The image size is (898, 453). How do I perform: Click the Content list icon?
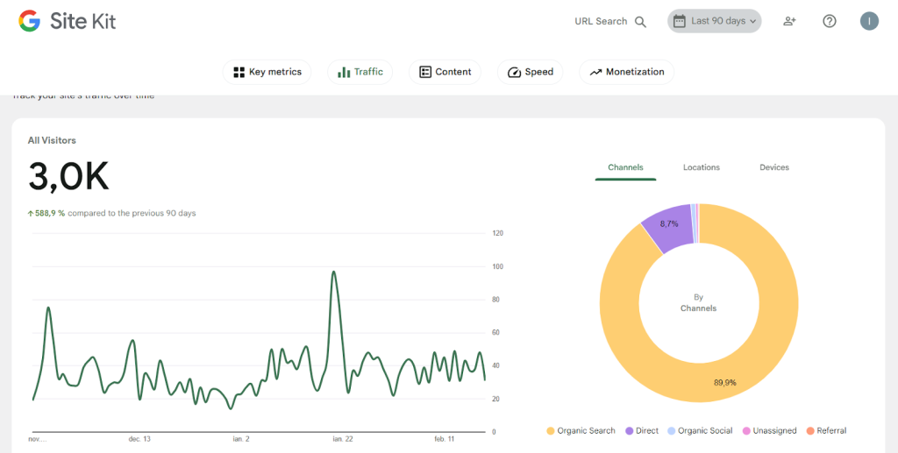[x=425, y=72]
